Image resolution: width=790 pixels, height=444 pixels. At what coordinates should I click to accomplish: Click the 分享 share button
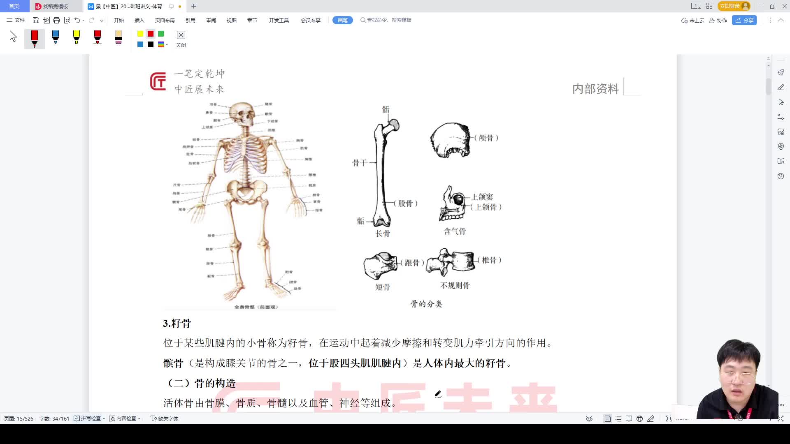coord(744,20)
